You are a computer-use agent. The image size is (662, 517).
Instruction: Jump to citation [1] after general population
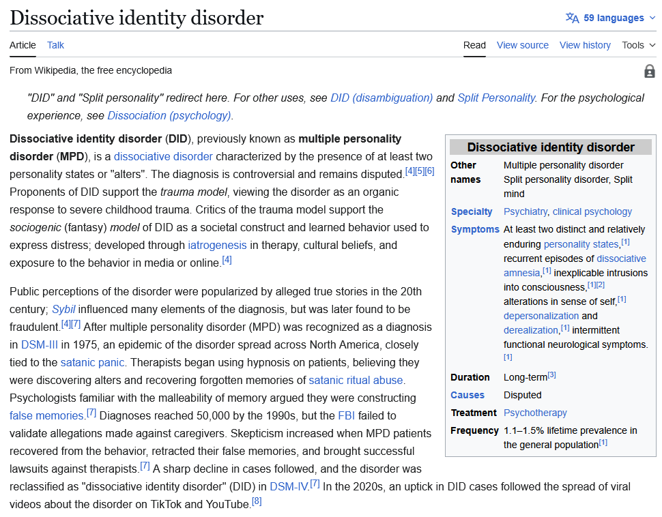point(603,442)
